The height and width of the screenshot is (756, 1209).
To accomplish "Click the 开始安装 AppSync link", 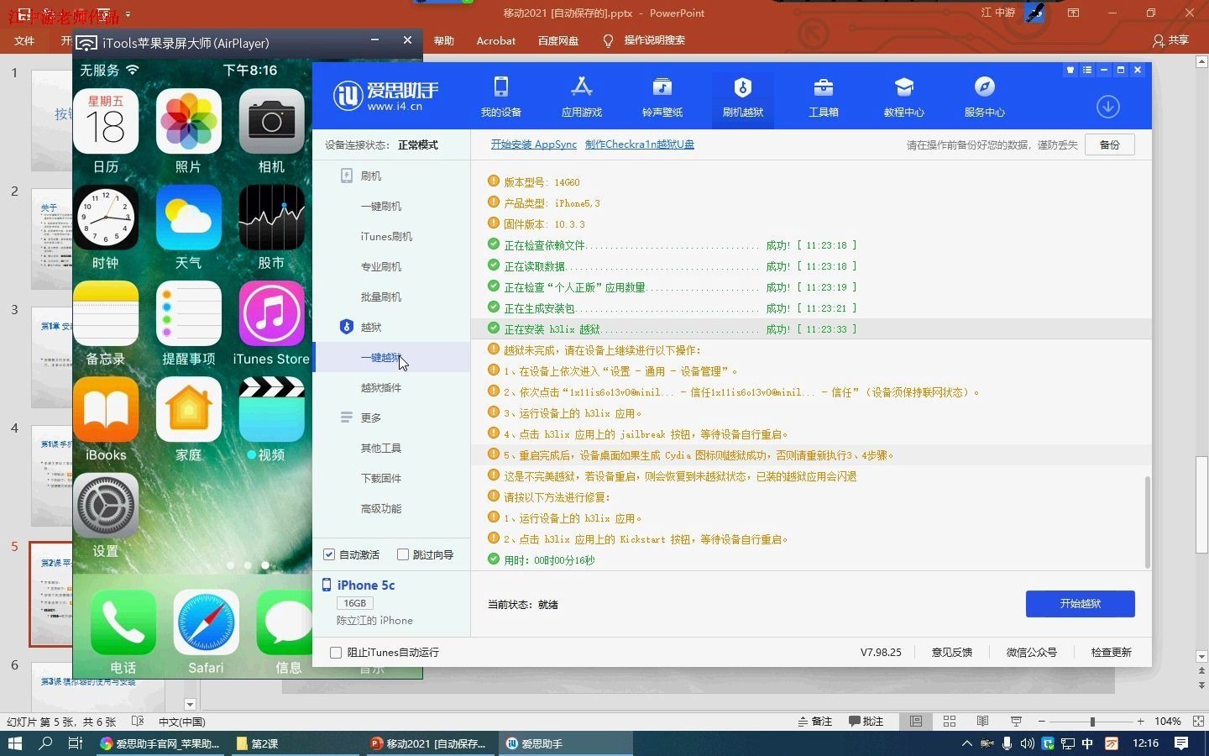I will pos(534,144).
